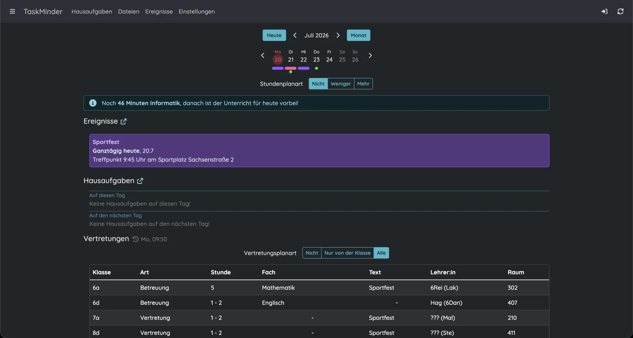Click the Fach column header
The image size is (633, 338).
click(x=269, y=272)
